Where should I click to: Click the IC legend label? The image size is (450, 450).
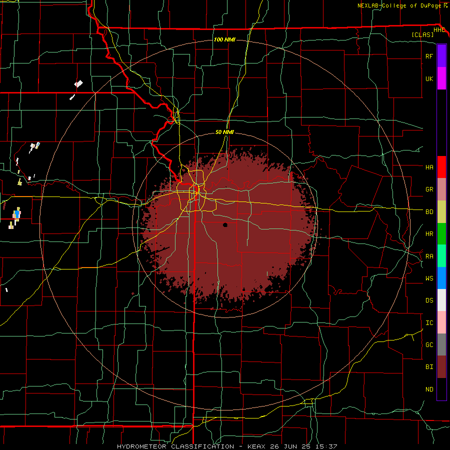tap(429, 323)
